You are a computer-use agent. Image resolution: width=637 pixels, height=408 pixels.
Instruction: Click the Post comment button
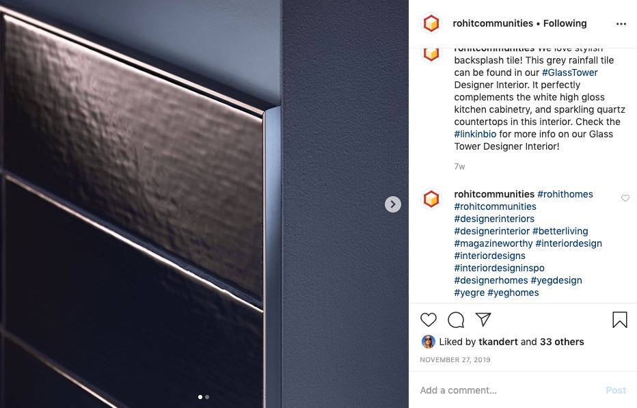pyautogui.click(x=616, y=390)
